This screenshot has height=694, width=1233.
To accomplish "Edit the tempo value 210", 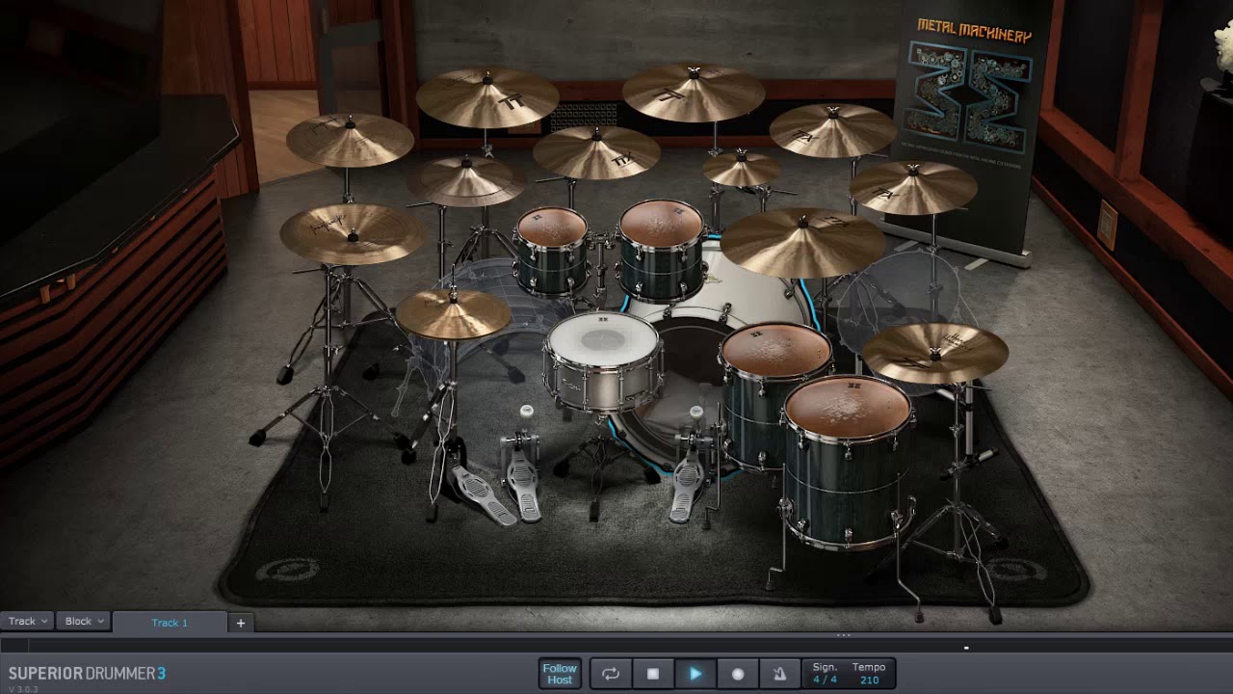I will point(869,680).
